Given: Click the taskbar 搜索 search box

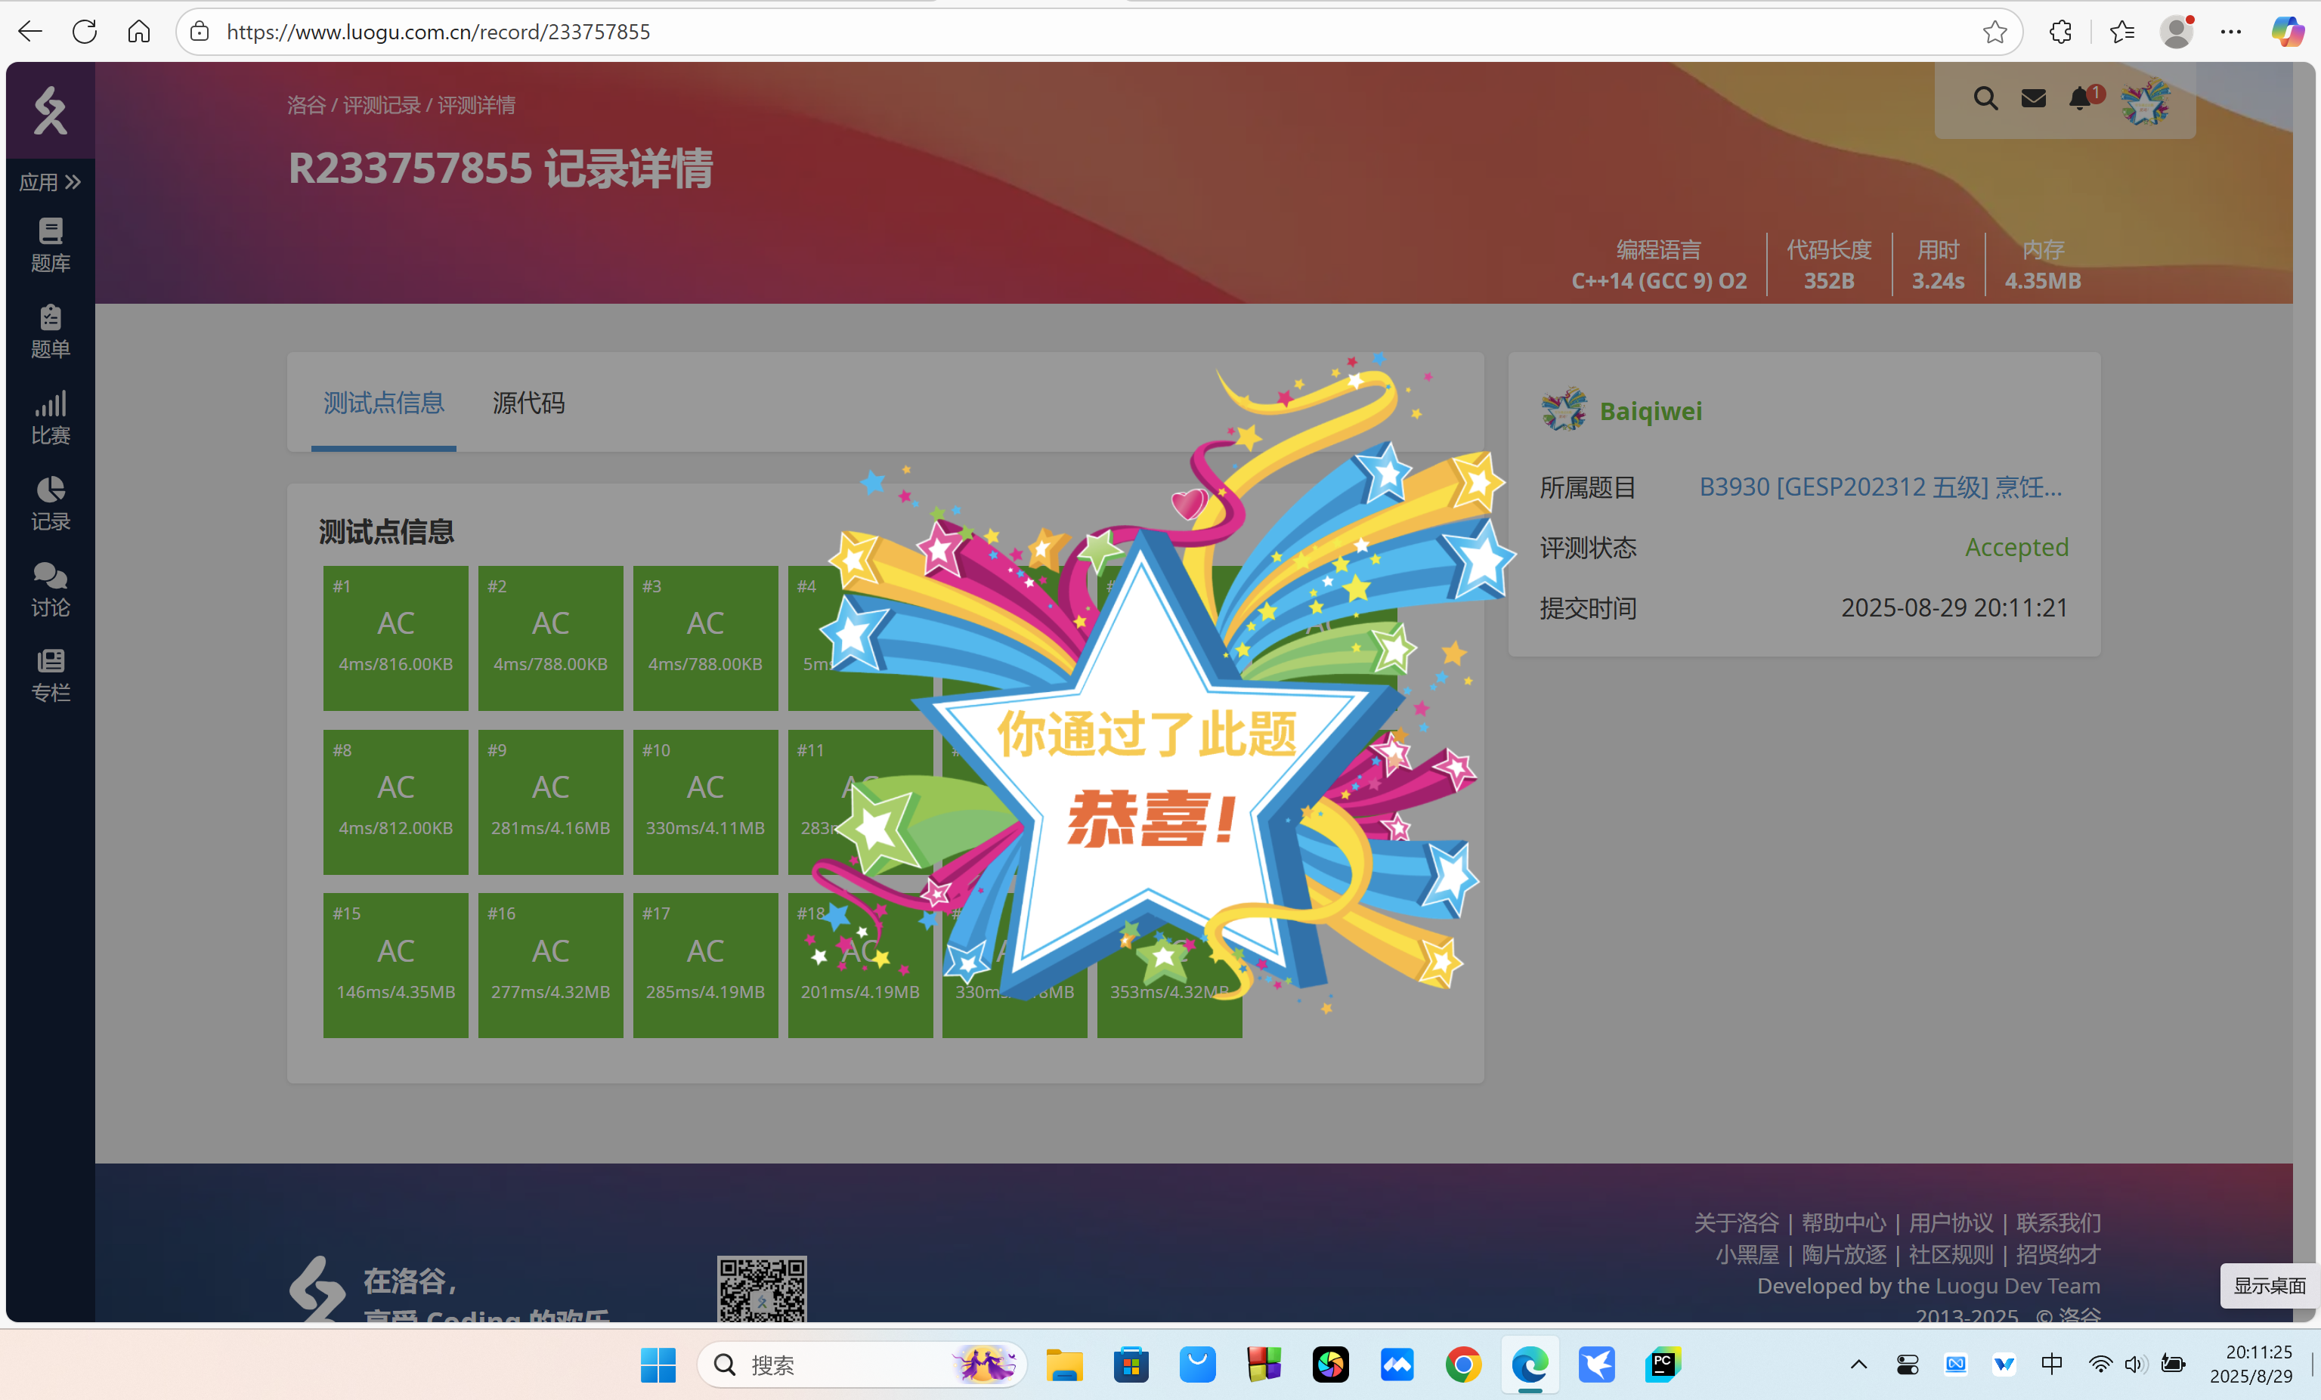Looking at the screenshot, I should click(x=861, y=1364).
